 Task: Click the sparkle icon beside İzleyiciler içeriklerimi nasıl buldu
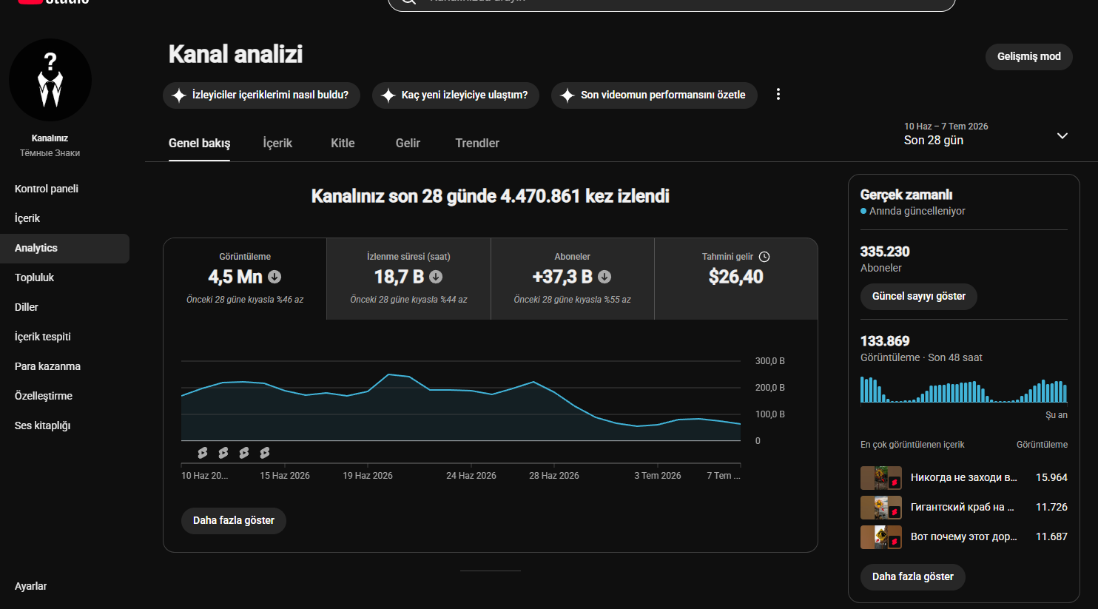coord(179,95)
